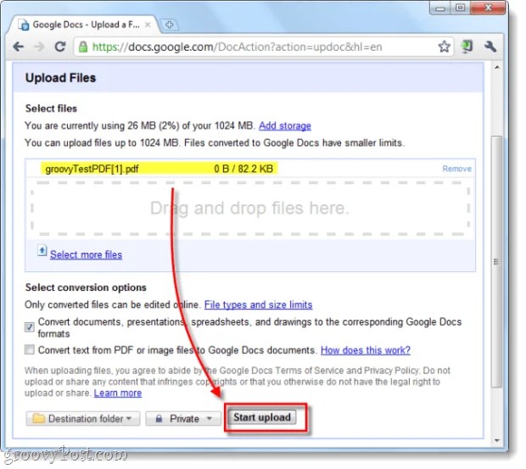This screenshot has height=469, width=526.
Task: Click the browser forward arrow
Action: (40, 47)
